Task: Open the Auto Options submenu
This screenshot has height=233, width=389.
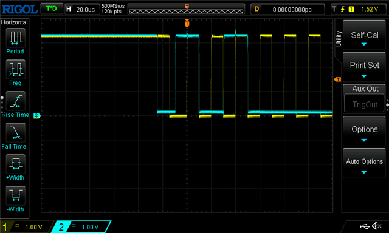Action: point(364,163)
